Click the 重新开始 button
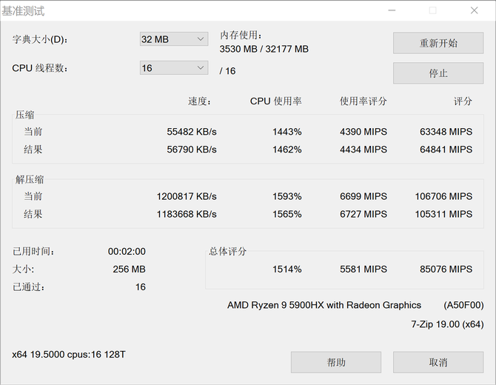Screen dimensions: 496x385 tap(438, 43)
